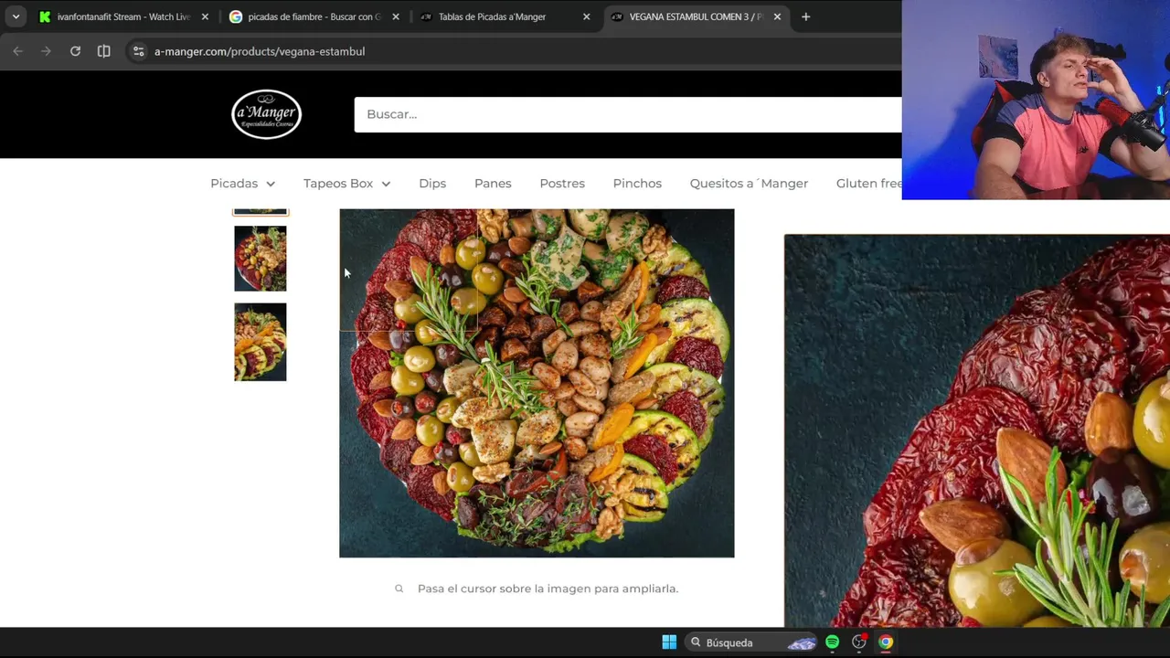Click the a'Manger logo
1170x658 pixels.
click(x=266, y=114)
